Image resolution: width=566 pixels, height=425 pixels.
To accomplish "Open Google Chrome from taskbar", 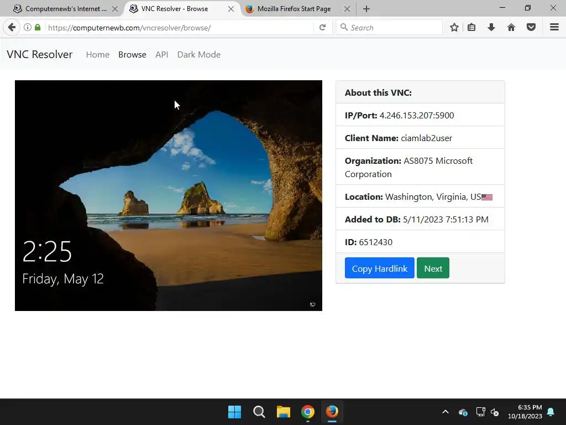I will click(307, 412).
